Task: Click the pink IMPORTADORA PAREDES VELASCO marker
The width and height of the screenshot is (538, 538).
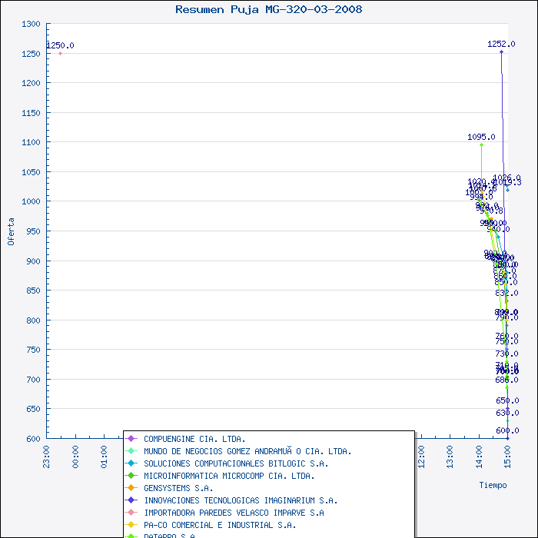Action: point(131,513)
